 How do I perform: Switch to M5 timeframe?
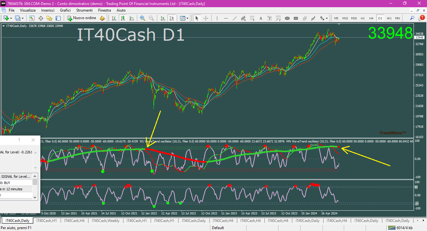pos(336,18)
